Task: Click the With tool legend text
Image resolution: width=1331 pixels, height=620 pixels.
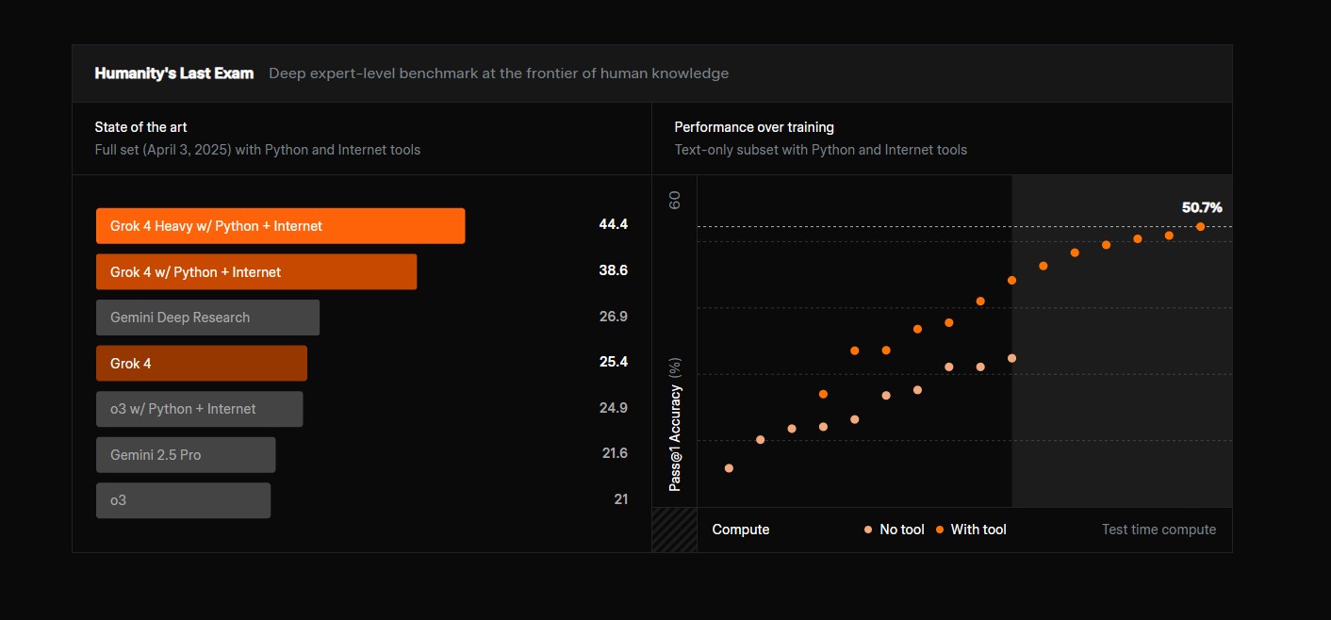Action: click(978, 530)
